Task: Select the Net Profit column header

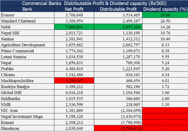Action: [x=74, y=9]
